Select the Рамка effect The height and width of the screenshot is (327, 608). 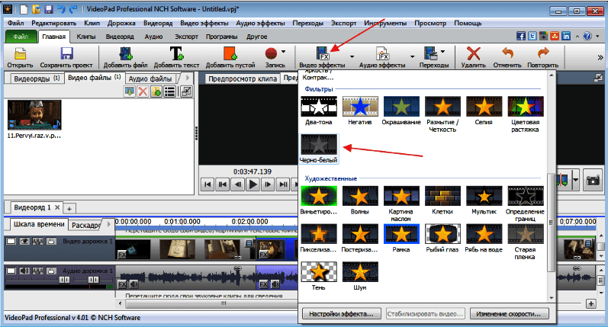(x=401, y=239)
